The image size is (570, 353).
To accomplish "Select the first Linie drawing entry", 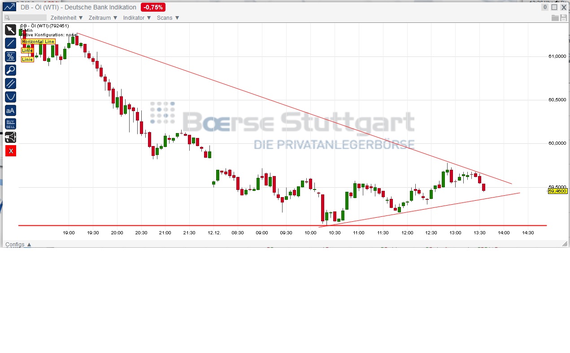I will [x=27, y=50].
